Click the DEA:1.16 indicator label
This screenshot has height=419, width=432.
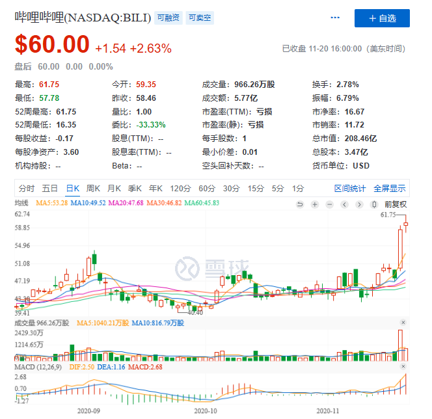[x=111, y=367]
